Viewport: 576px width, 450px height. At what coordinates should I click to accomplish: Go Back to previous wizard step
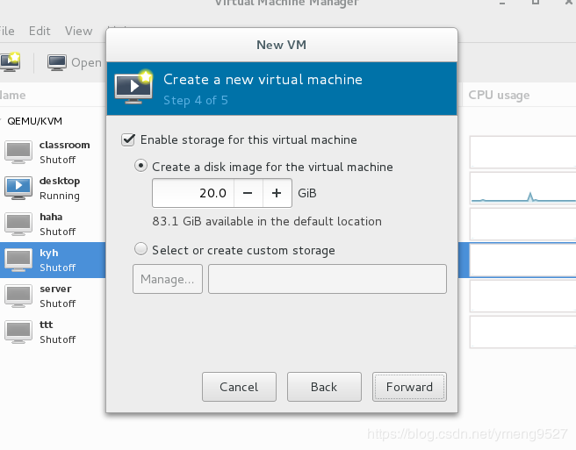point(324,387)
